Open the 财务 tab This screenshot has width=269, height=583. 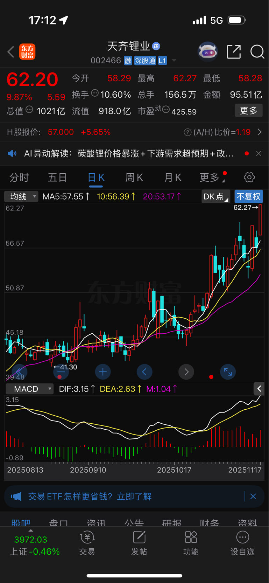tap(210, 523)
